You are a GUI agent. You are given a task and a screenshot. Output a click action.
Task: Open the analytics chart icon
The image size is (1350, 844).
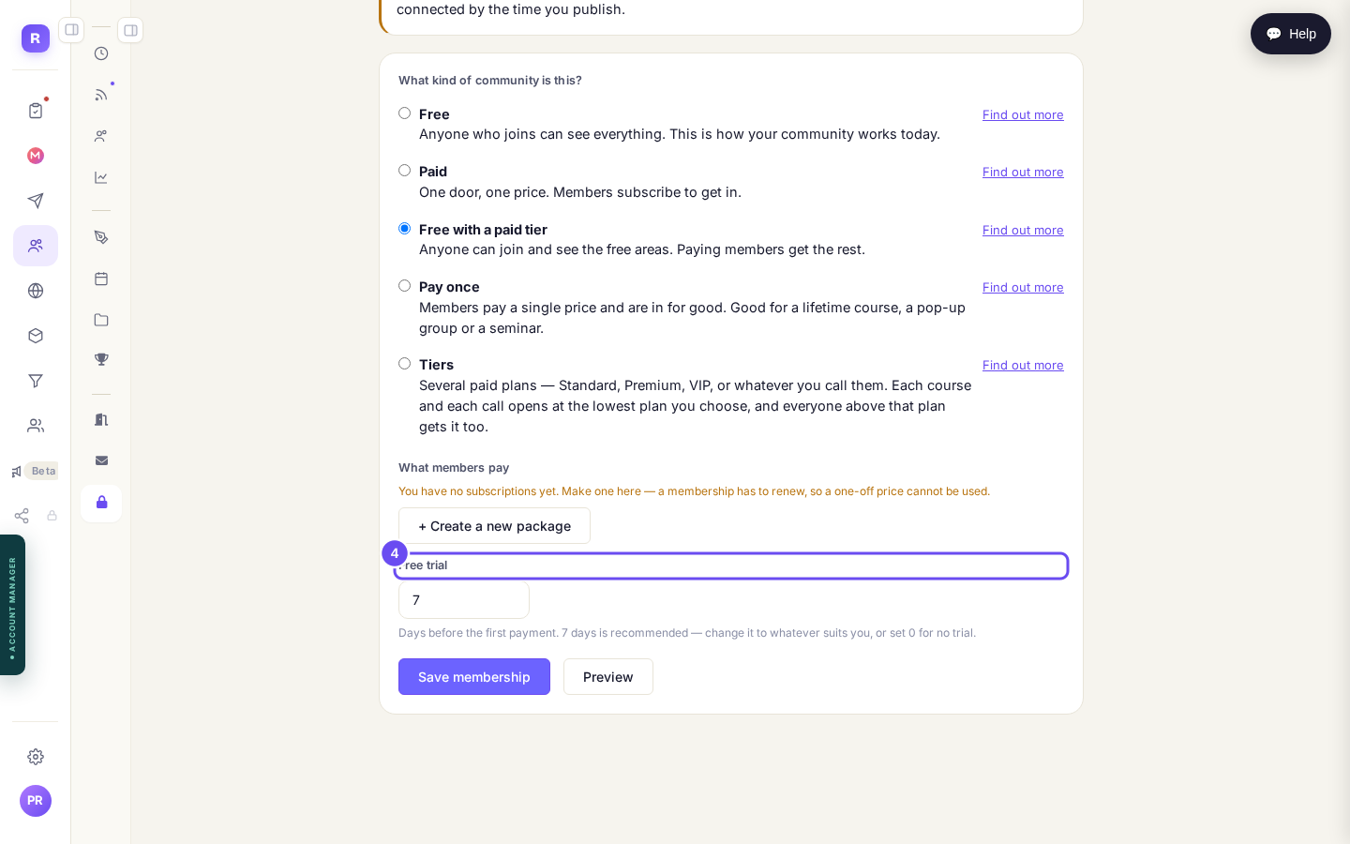(101, 177)
